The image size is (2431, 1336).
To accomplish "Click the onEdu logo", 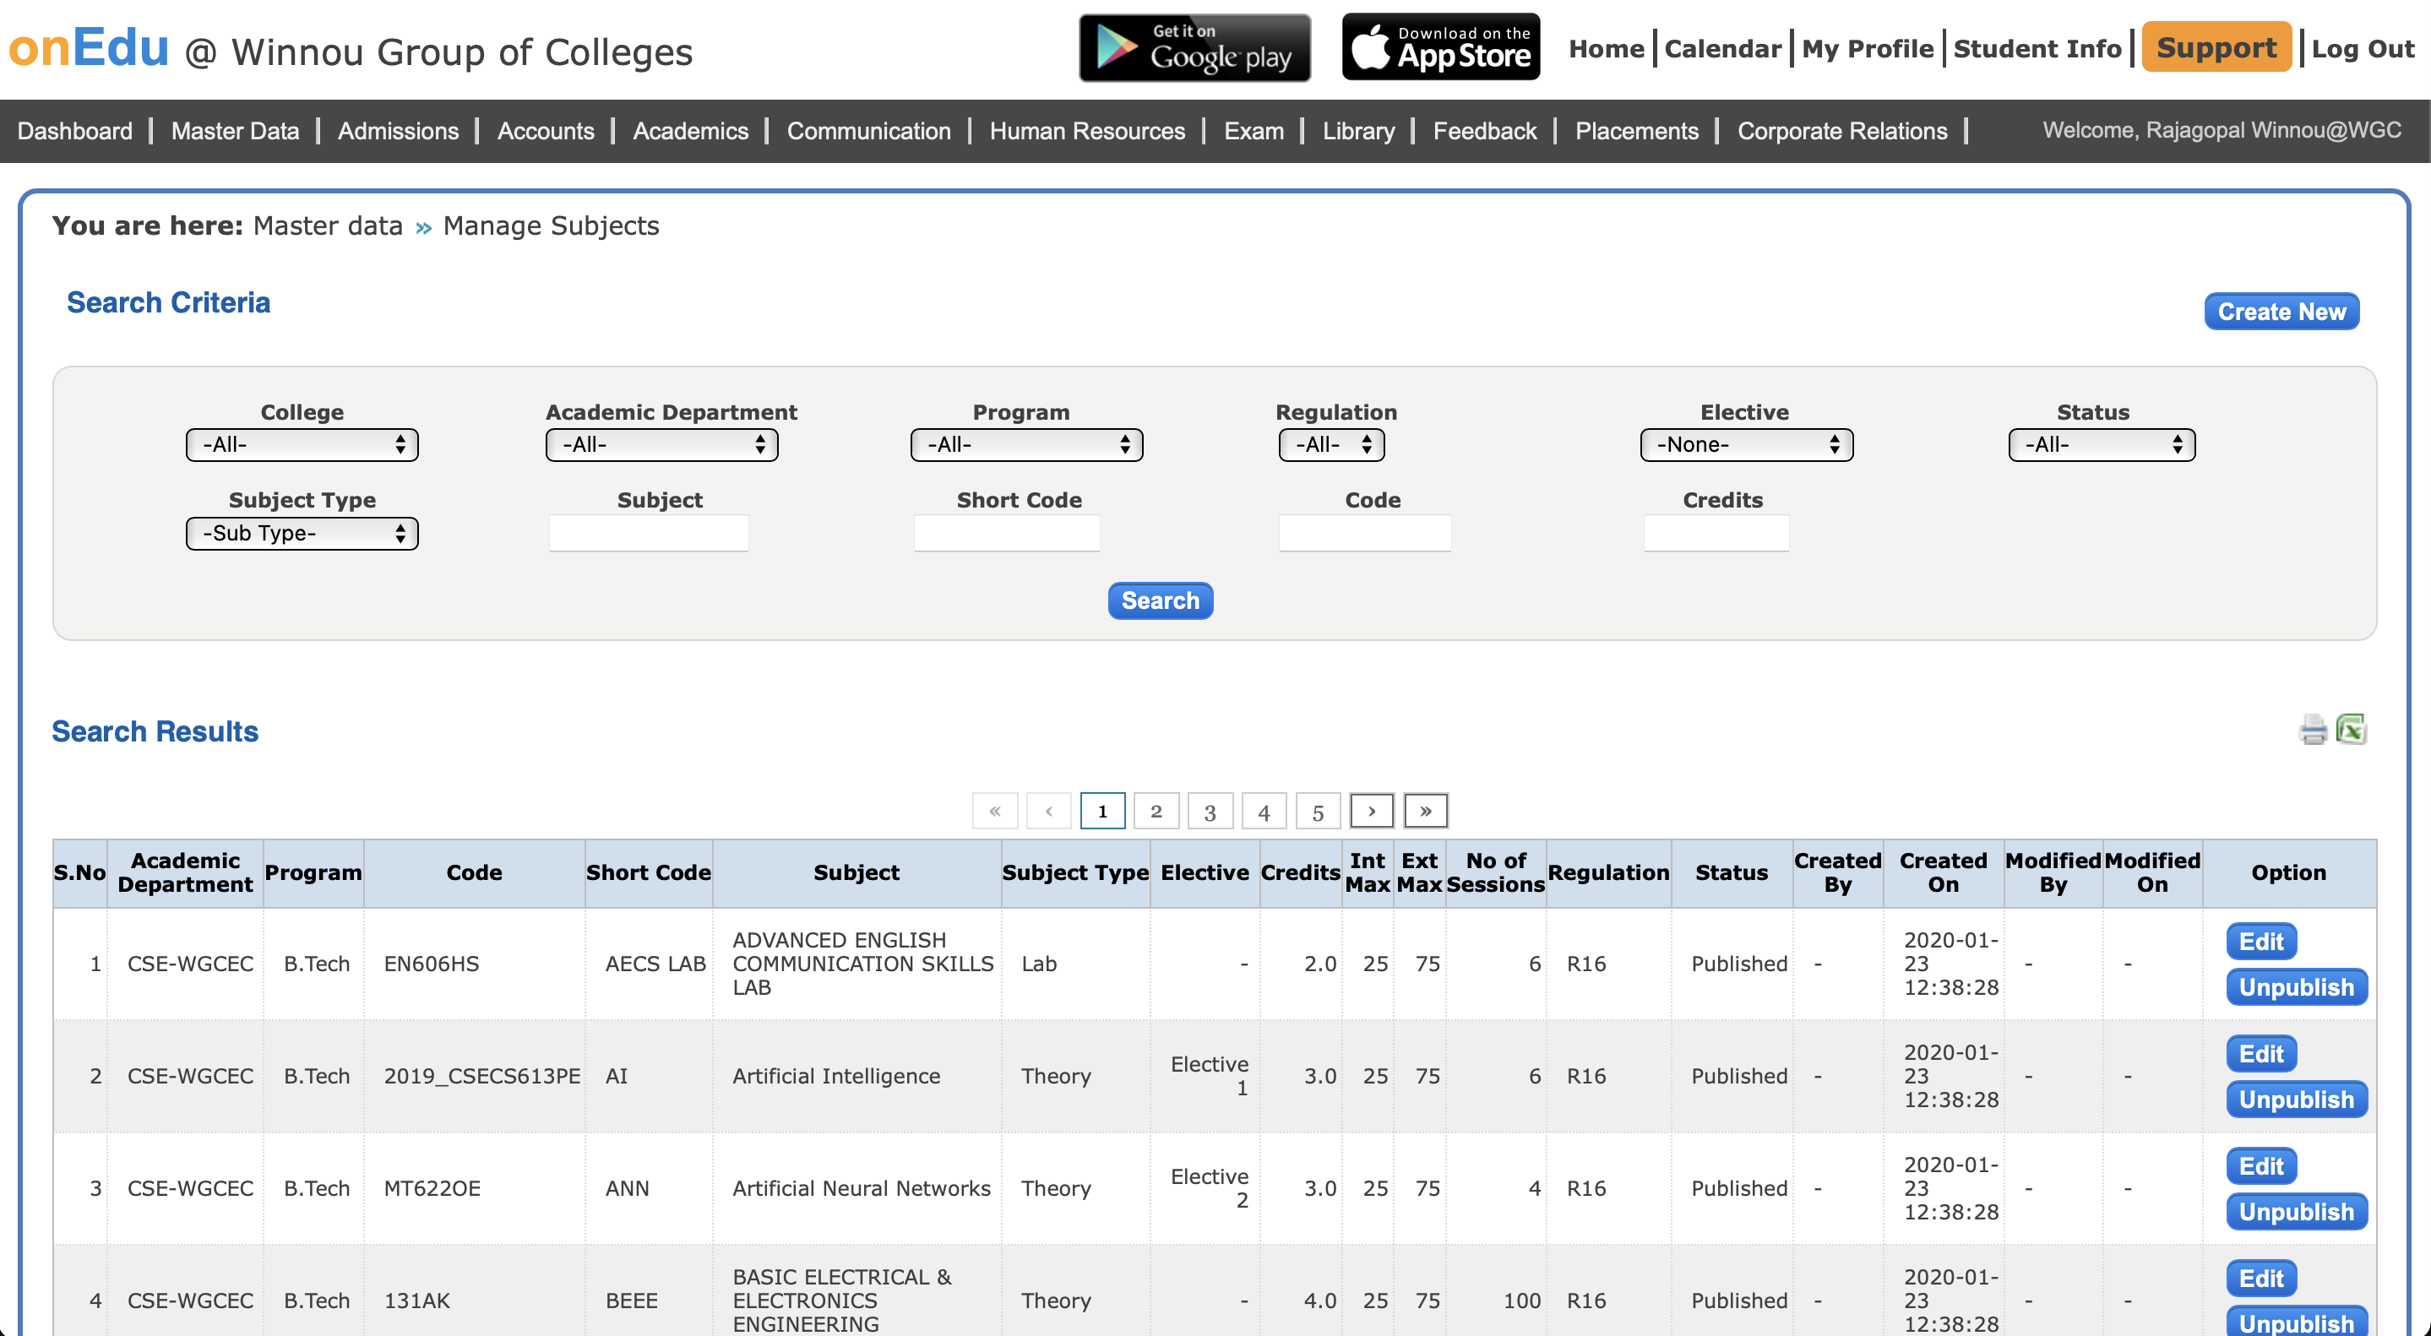I will coord(89,48).
